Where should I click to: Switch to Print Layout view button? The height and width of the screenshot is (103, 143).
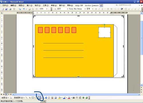coord(6,94)
